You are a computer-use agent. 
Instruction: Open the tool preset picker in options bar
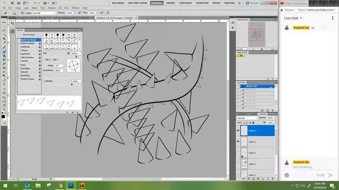click(6, 13)
